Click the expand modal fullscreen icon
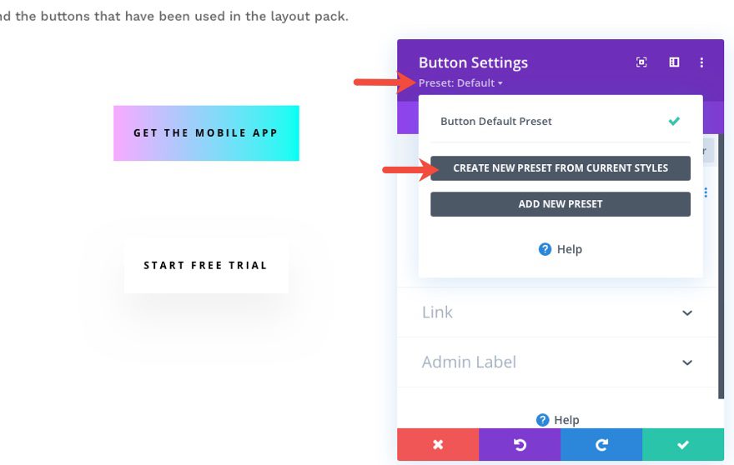Image resolution: width=734 pixels, height=465 pixels. pyautogui.click(x=641, y=62)
